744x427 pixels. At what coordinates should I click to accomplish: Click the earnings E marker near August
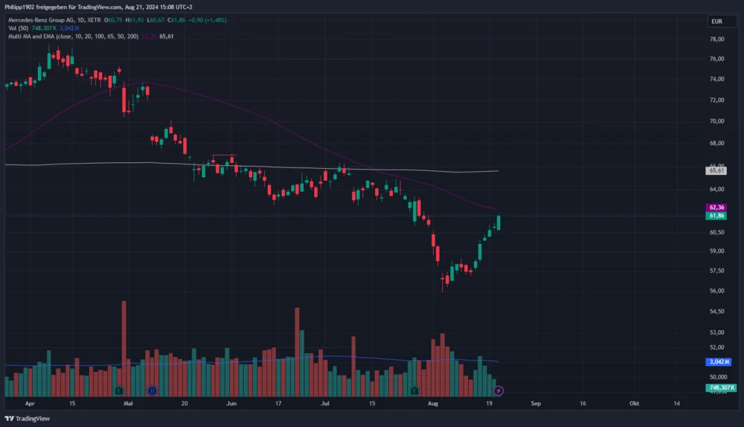(x=415, y=390)
